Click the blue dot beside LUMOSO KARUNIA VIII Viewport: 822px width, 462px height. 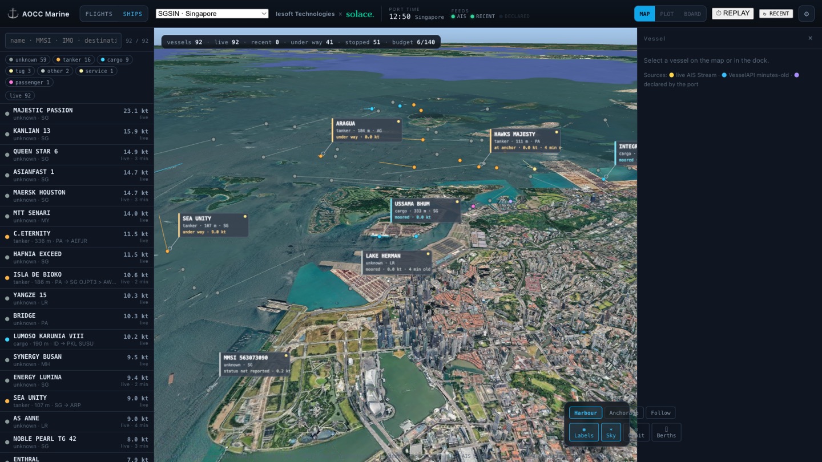click(7, 339)
